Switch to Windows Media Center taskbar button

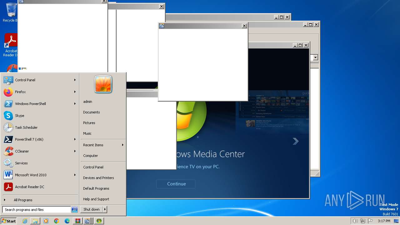(x=99, y=221)
